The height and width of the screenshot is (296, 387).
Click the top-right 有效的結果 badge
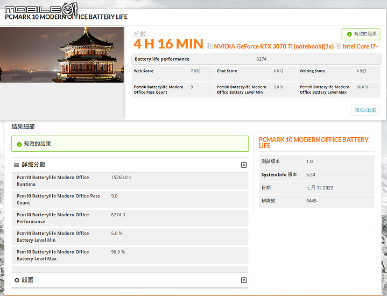click(x=361, y=34)
